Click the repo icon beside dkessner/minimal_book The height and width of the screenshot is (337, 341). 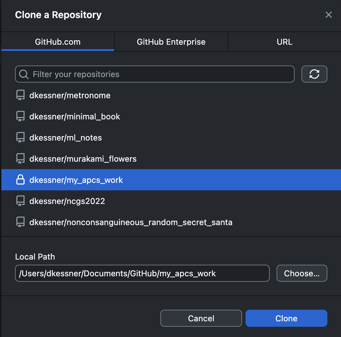coord(20,116)
